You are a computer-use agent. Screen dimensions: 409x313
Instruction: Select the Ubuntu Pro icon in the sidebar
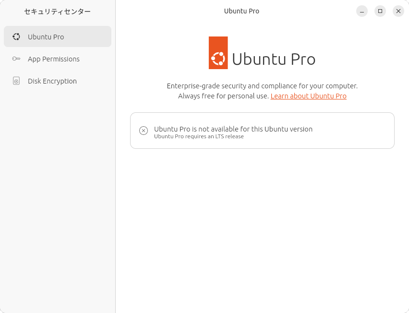pyautogui.click(x=16, y=36)
